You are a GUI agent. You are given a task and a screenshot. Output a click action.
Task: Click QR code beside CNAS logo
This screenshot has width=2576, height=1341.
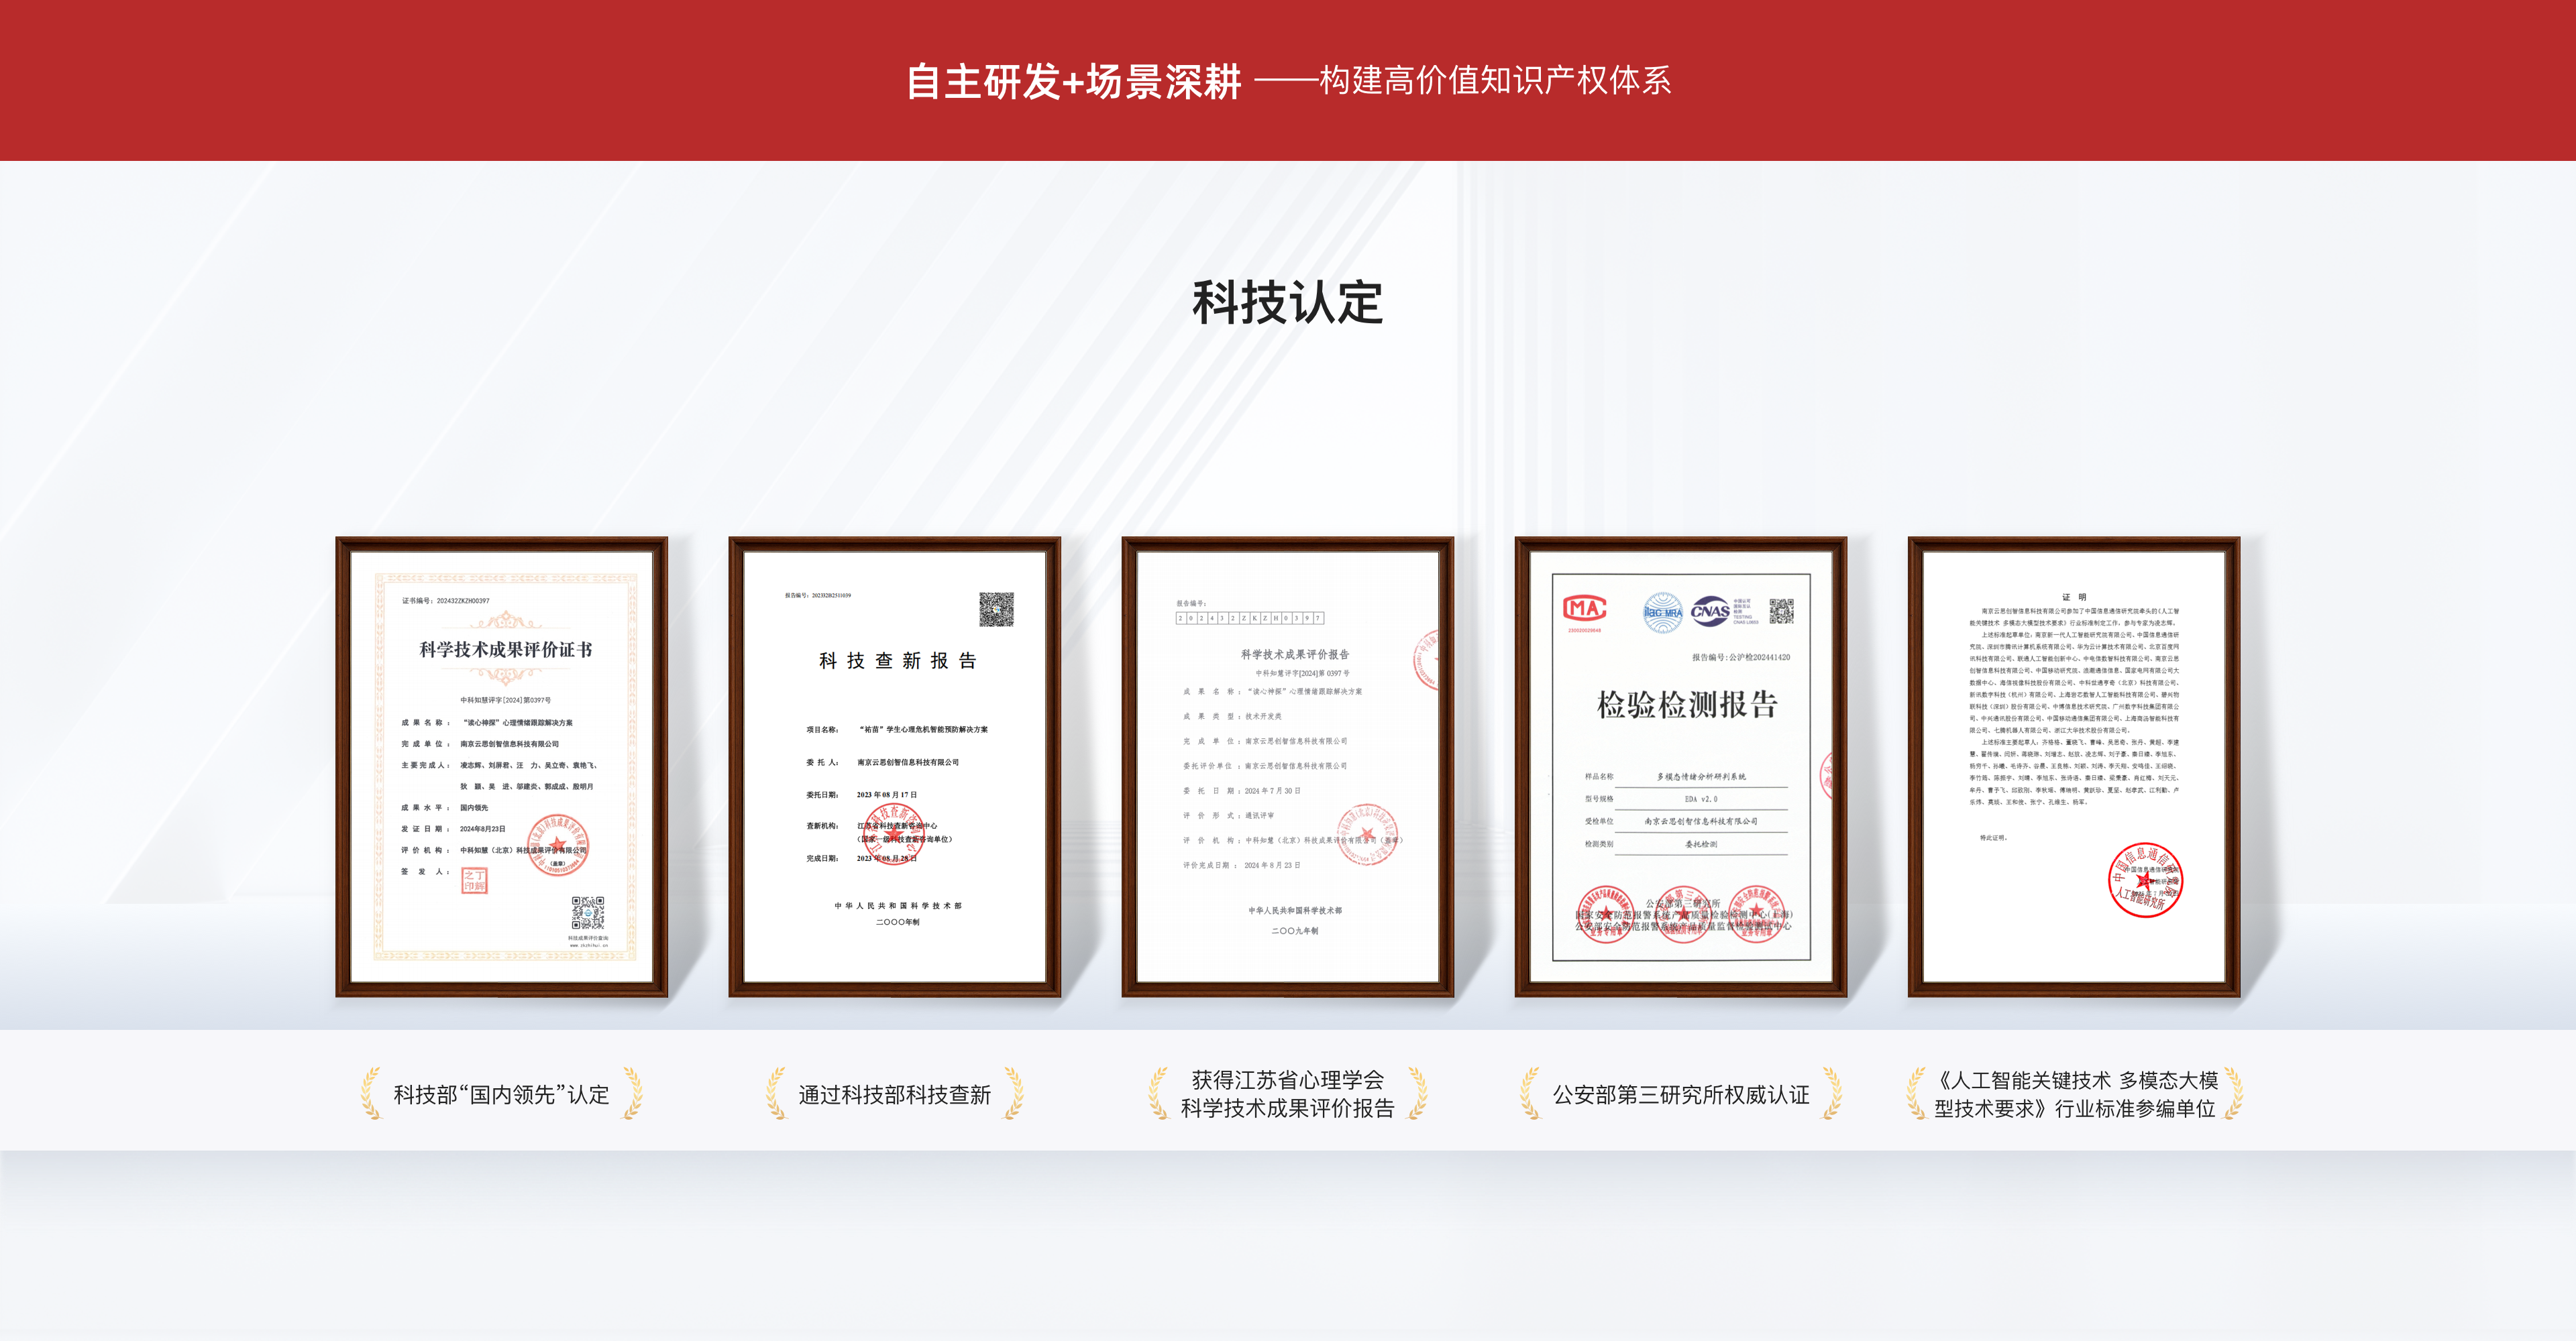[1781, 611]
